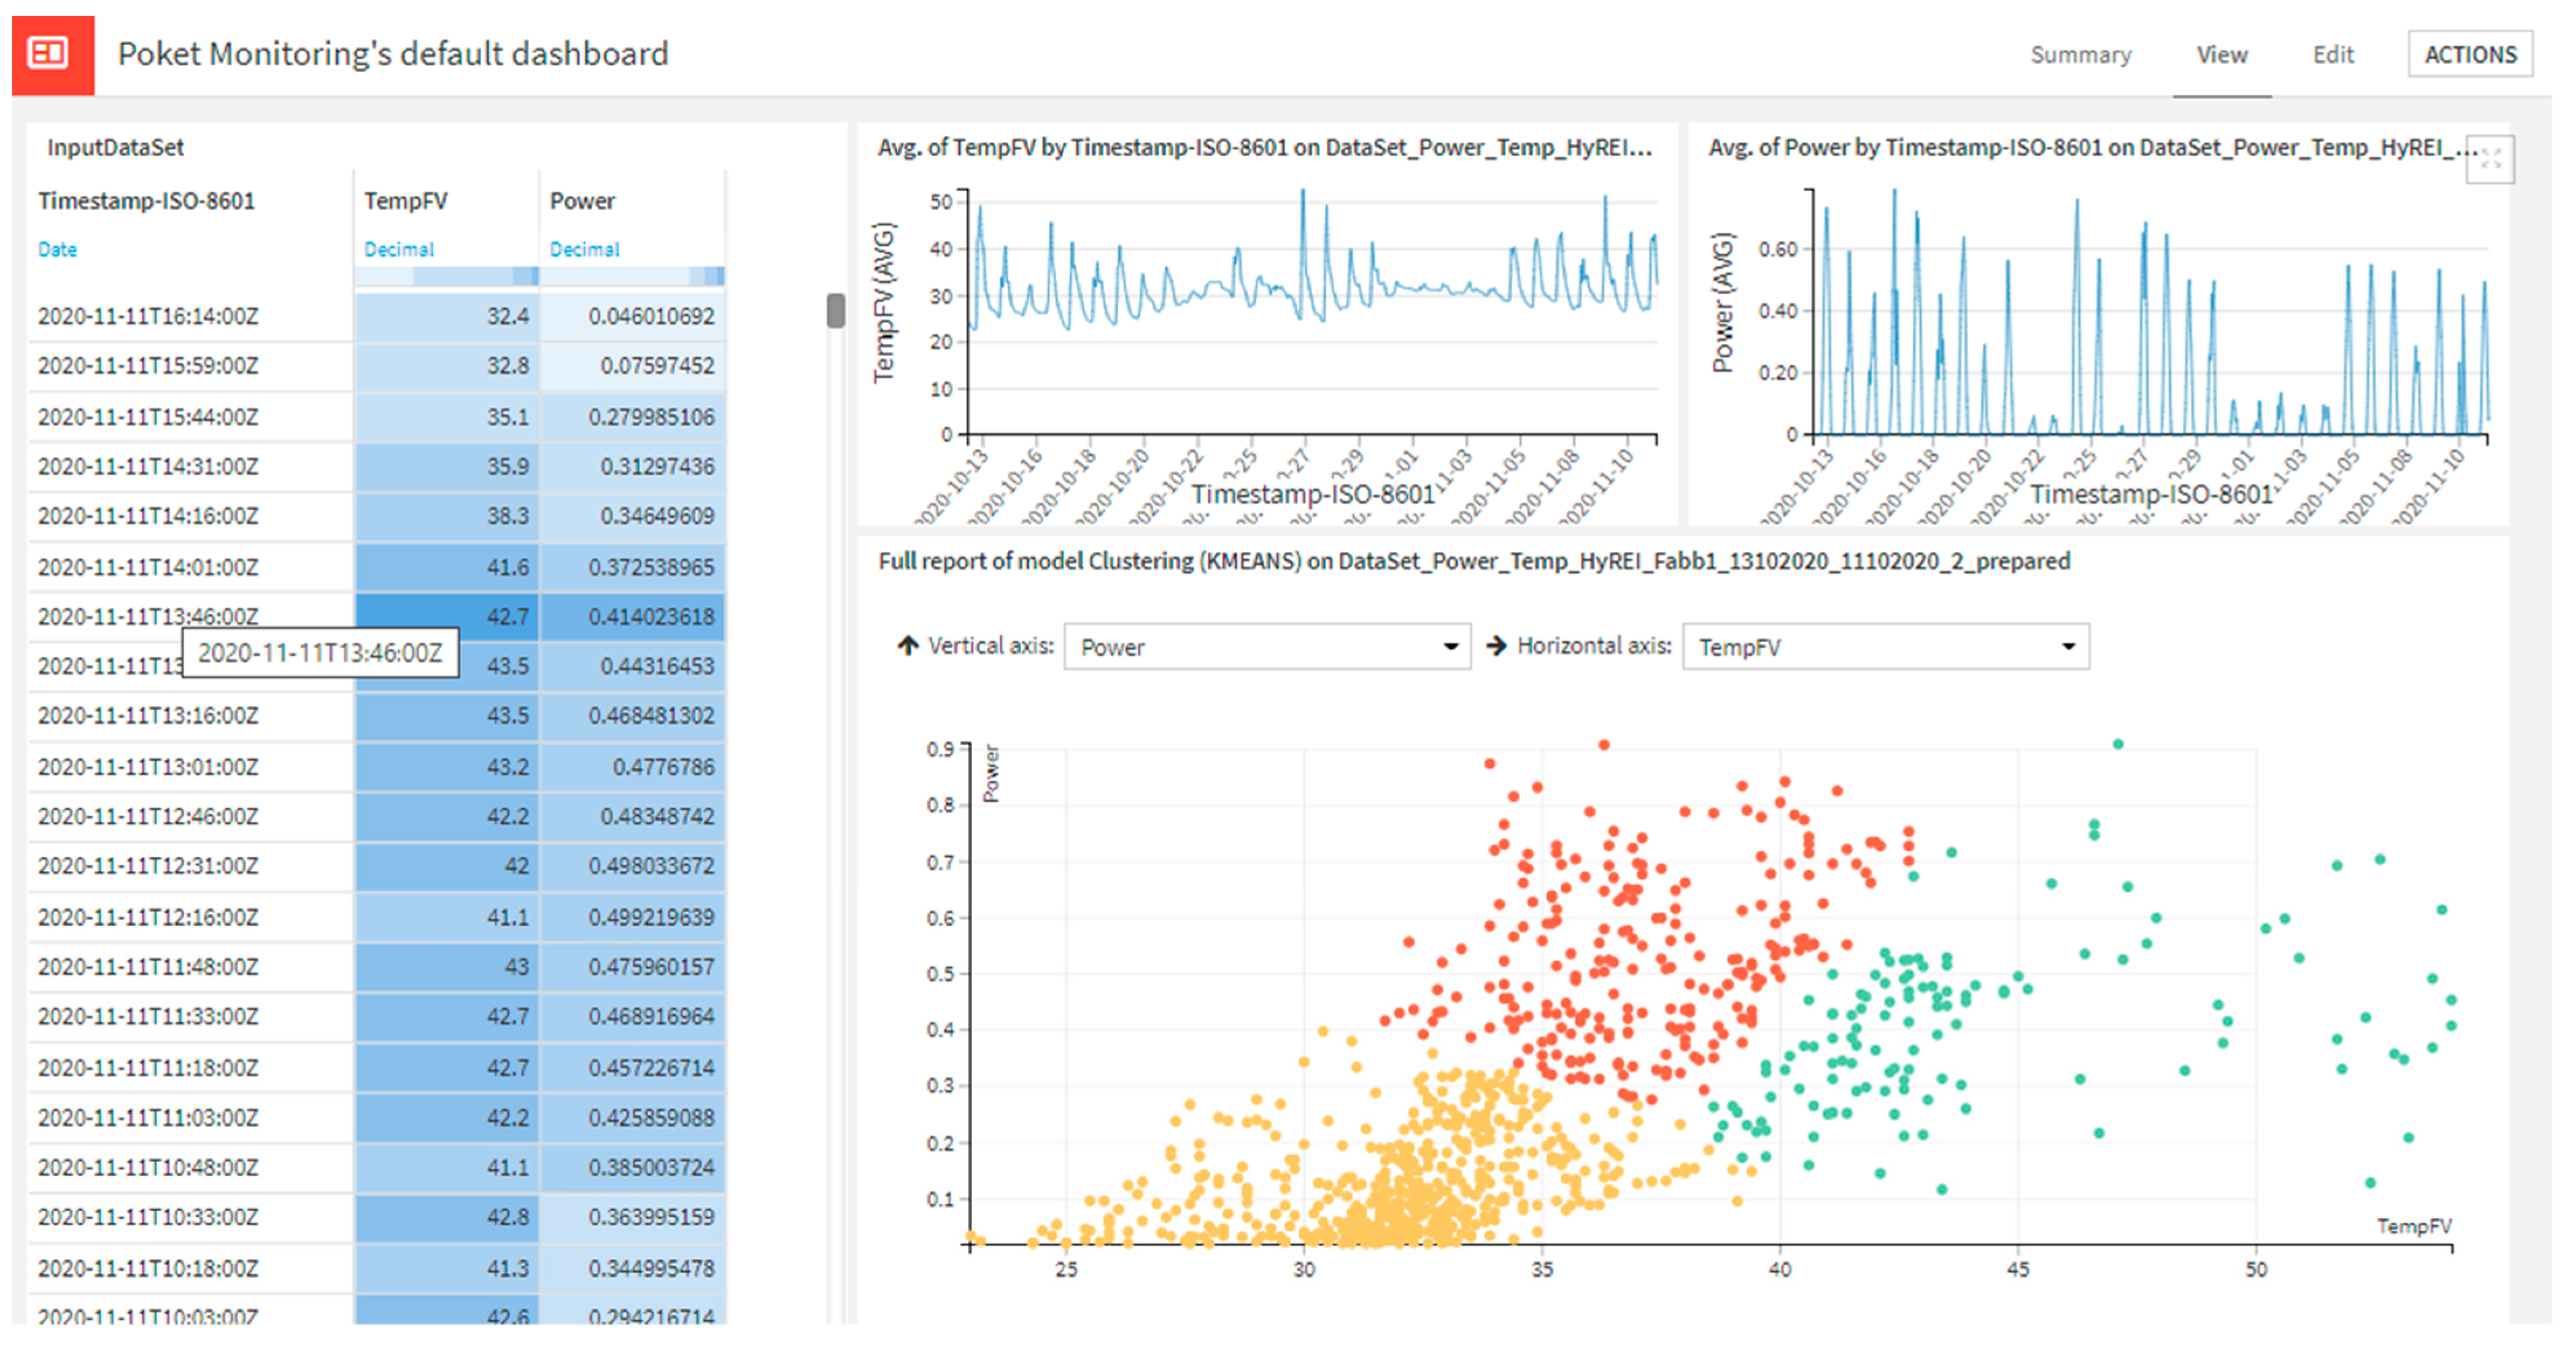Click the dataset table scrollbar handle
2576x1352 pixels.
[x=835, y=311]
